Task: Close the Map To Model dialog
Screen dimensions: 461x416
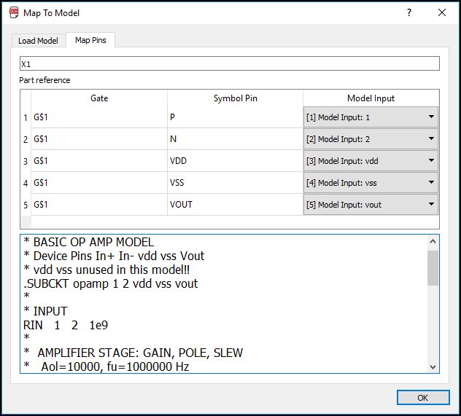Action: (441, 12)
